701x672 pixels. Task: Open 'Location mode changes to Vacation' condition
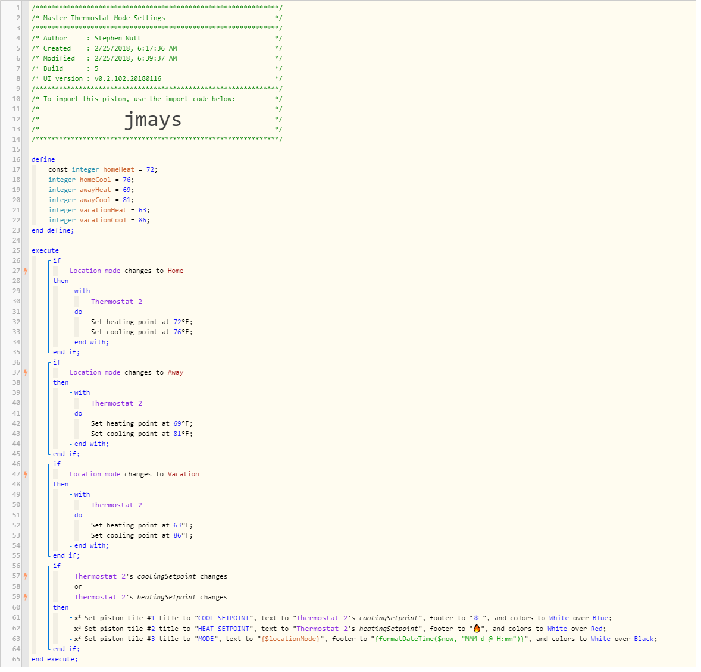coord(134,474)
